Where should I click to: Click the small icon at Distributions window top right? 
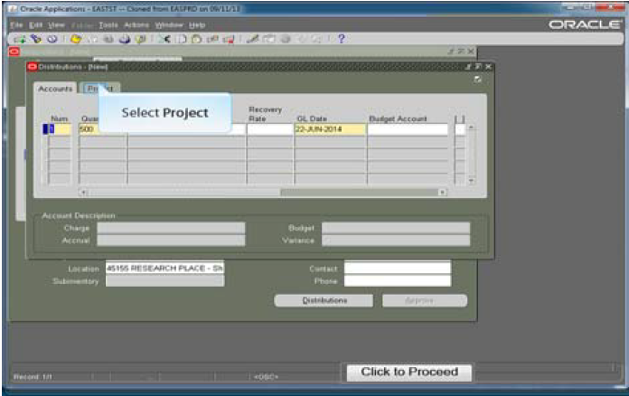[477, 80]
